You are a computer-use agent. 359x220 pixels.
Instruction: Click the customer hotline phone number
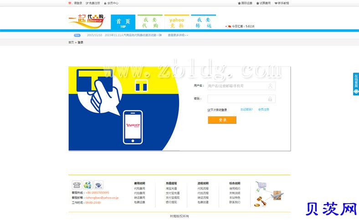point(97,193)
